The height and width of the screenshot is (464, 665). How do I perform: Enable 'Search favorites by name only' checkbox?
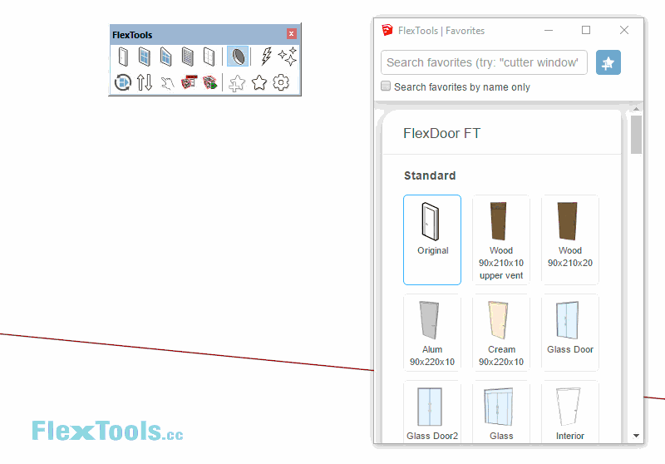(386, 86)
